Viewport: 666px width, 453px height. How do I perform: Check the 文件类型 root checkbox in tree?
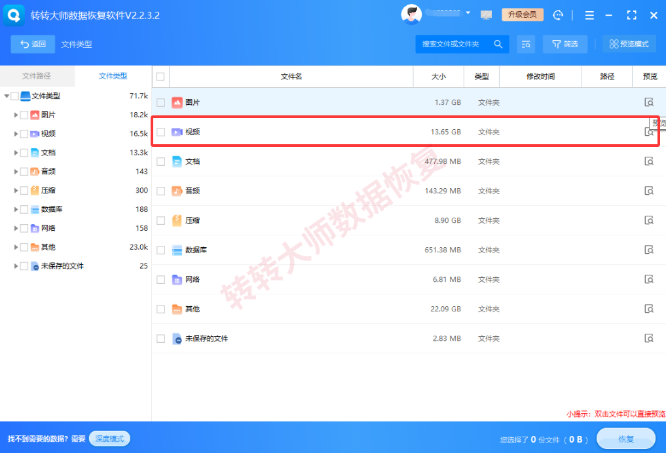point(15,96)
